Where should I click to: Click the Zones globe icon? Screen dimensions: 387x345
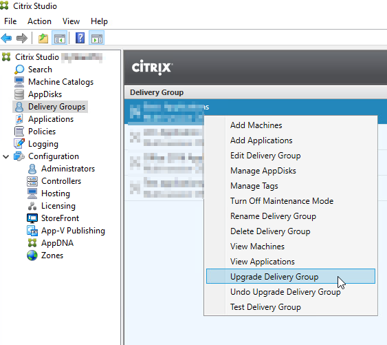pos(32,255)
